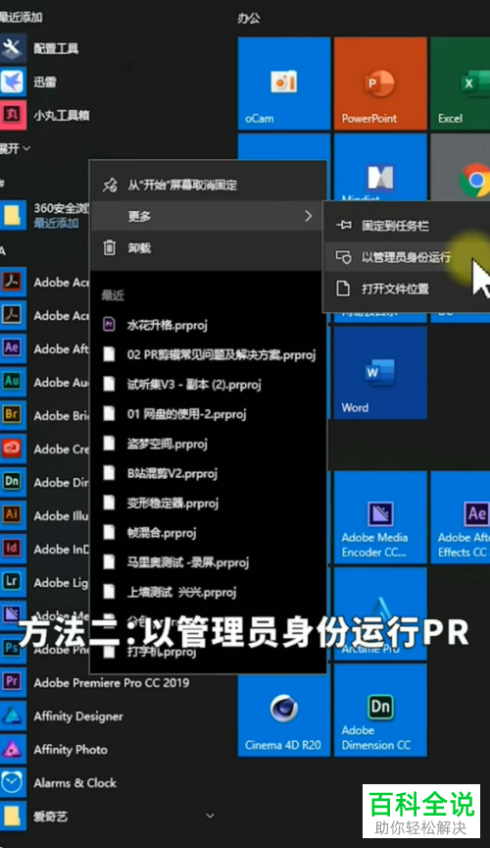The height and width of the screenshot is (848, 490).
Task: Launch Adobe Photoshop from the app list
Action: pyautogui.click(x=44, y=649)
